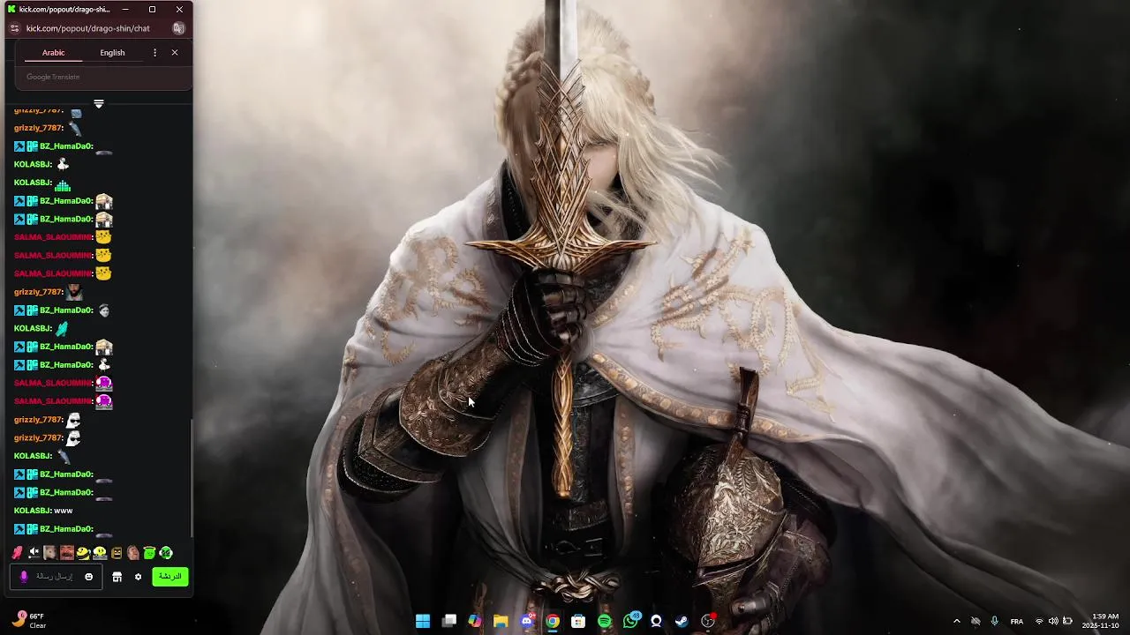Click KOLASBJ's teal feather emote message
This screenshot has height=635, width=1130.
point(62,329)
